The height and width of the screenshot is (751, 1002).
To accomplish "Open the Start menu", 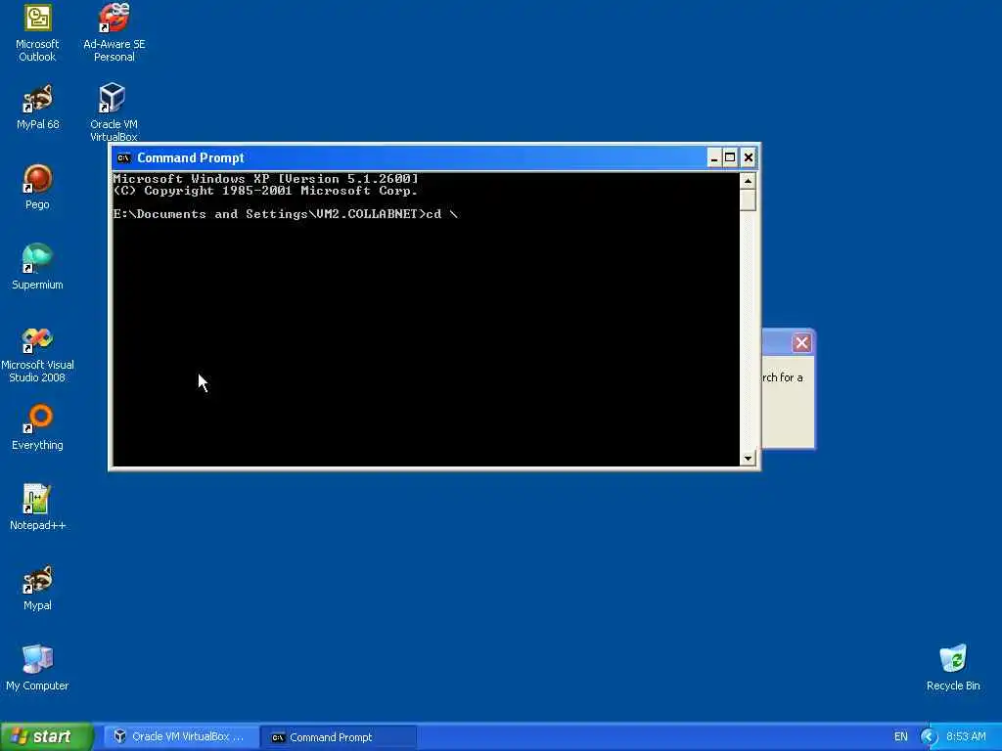I will pos(47,736).
